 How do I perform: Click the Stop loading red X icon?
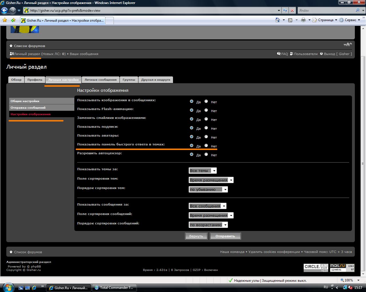click(292, 11)
